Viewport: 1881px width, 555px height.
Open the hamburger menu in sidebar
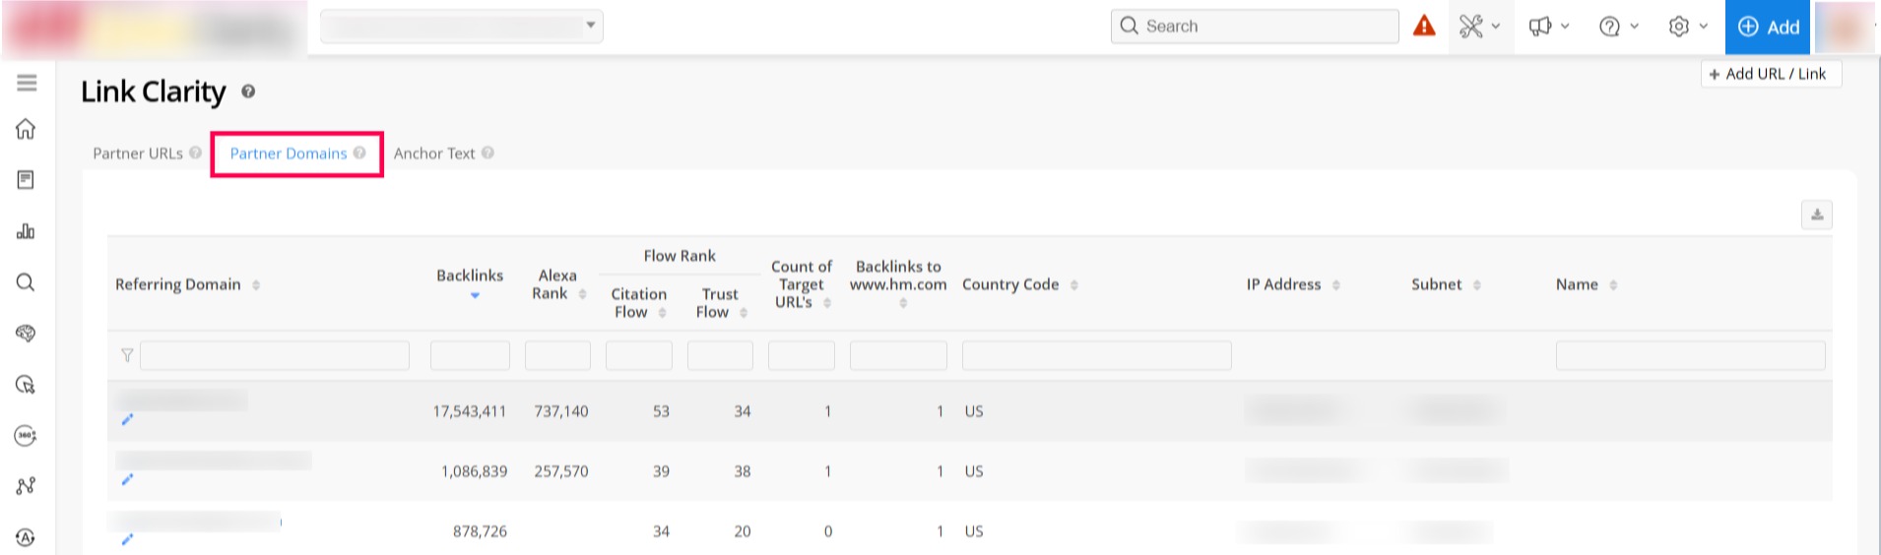pyautogui.click(x=27, y=84)
